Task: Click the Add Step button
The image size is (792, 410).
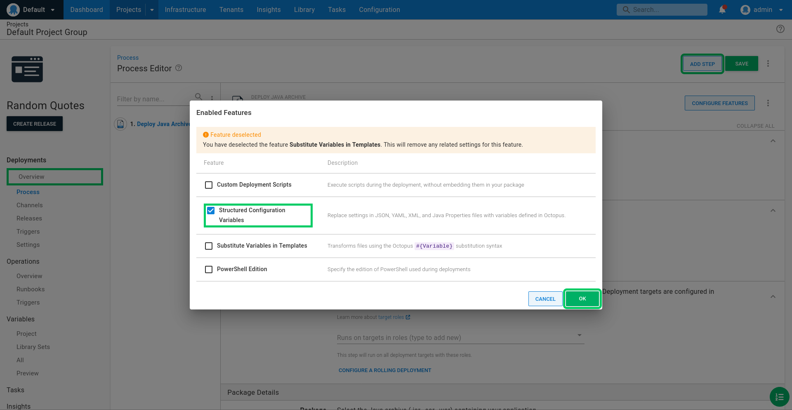Action: point(702,64)
